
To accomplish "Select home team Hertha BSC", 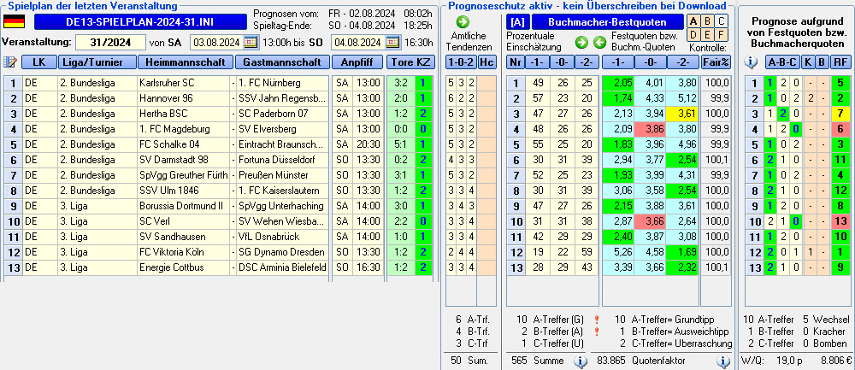I will [185, 114].
